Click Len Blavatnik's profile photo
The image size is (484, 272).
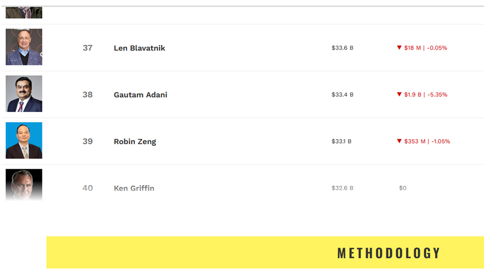point(24,47)
